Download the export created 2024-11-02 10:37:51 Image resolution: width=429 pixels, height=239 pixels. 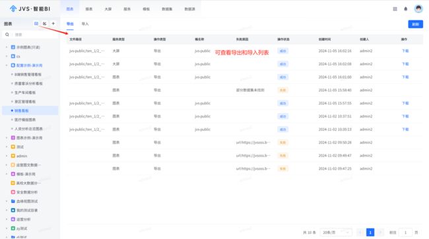click(x=405, y=116)
